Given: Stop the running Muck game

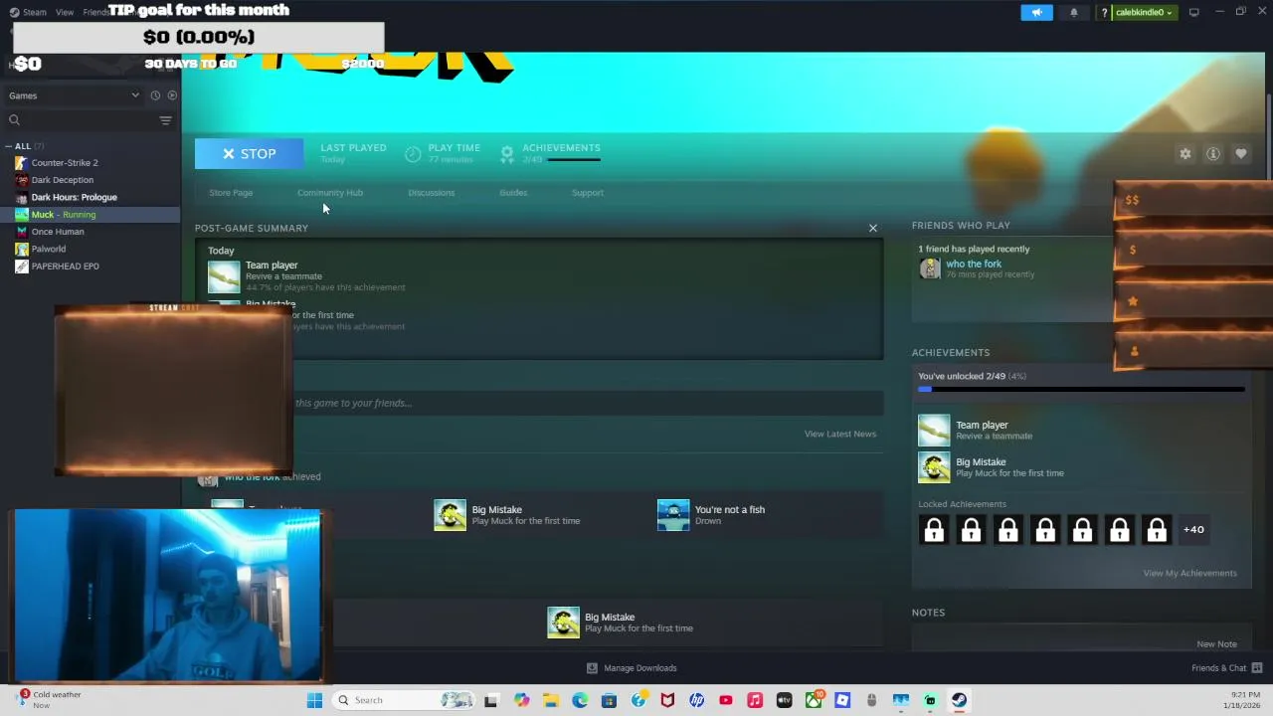Looking at the screenshot, I should pos(250,154).
